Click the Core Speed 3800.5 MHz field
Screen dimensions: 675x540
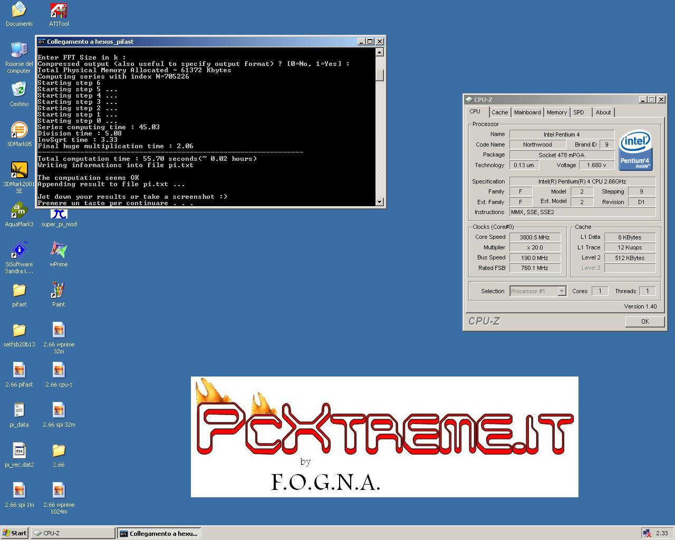[x=535, y=237]
